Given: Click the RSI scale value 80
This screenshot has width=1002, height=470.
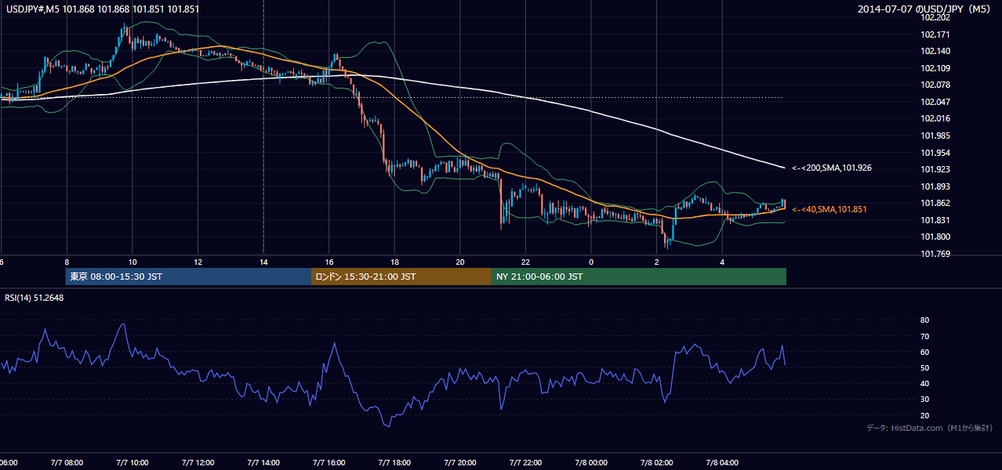Looking at the screenshot, I should pos(925,320).
